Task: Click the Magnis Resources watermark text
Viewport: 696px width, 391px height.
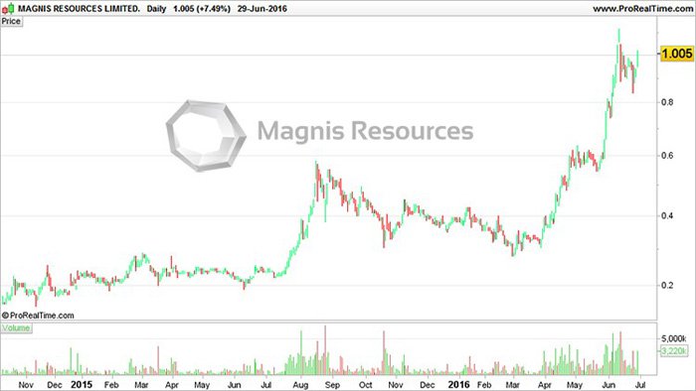Action: (365, 131)
